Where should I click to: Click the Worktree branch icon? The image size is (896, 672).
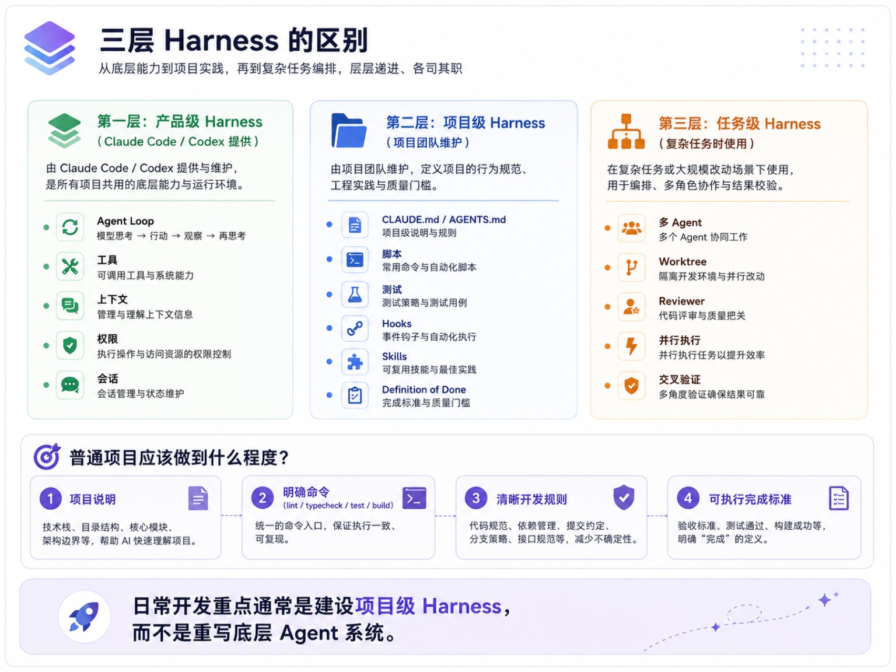click(632, 267)
